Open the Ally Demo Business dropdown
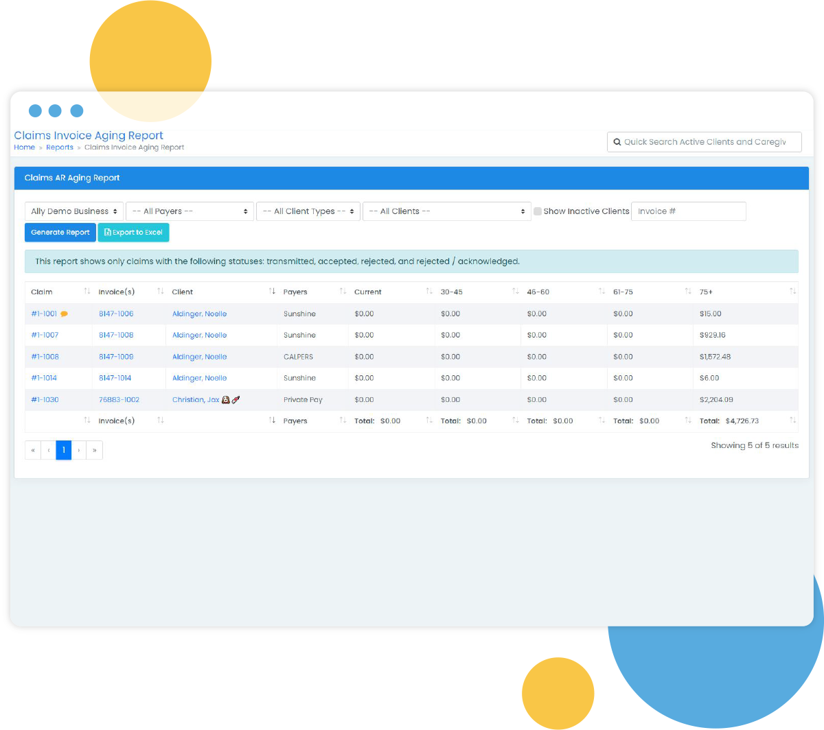This screenshot has width=824, height=730. click(74, 211)
